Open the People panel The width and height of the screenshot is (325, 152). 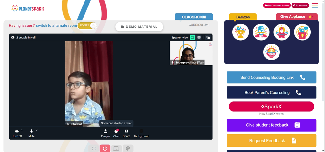106,133
